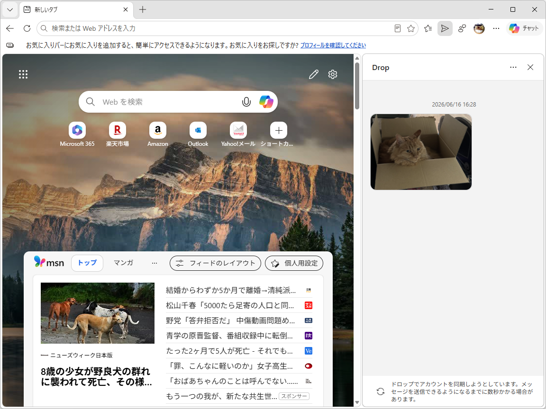
Task: Click the page vertical scrollbar thumb
Action: [357, 86]
